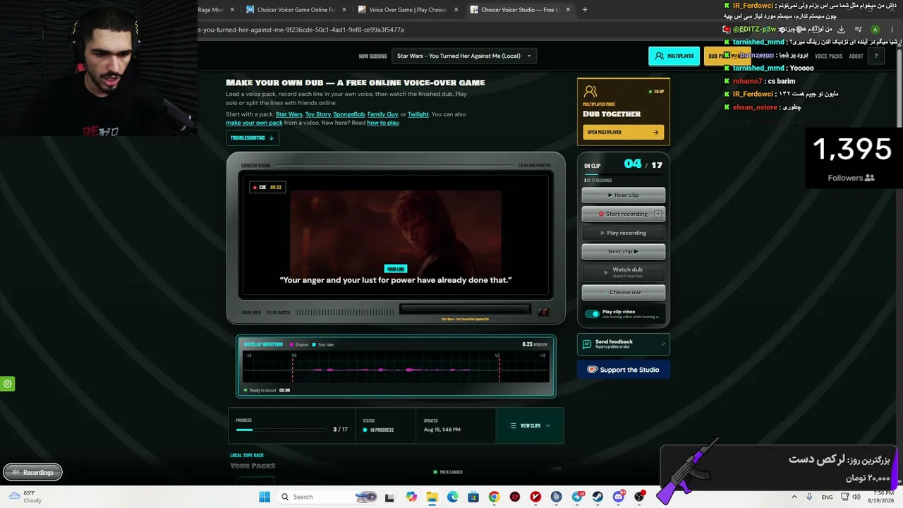Click the Dub Together people icon

point(590,92)
